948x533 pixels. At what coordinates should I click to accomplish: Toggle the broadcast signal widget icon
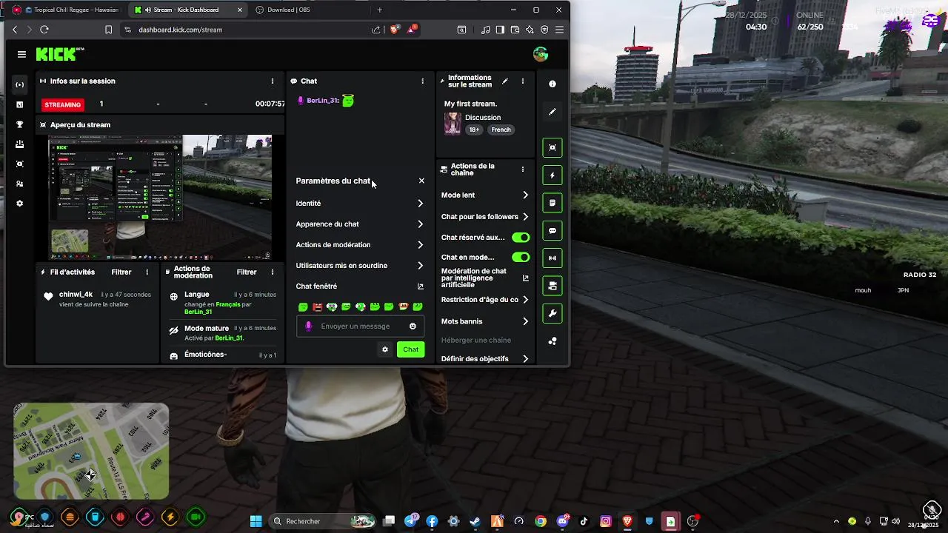[553, 258]
